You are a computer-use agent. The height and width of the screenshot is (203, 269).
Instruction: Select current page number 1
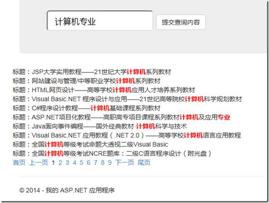pyautogui.click(x=53, y=162)
